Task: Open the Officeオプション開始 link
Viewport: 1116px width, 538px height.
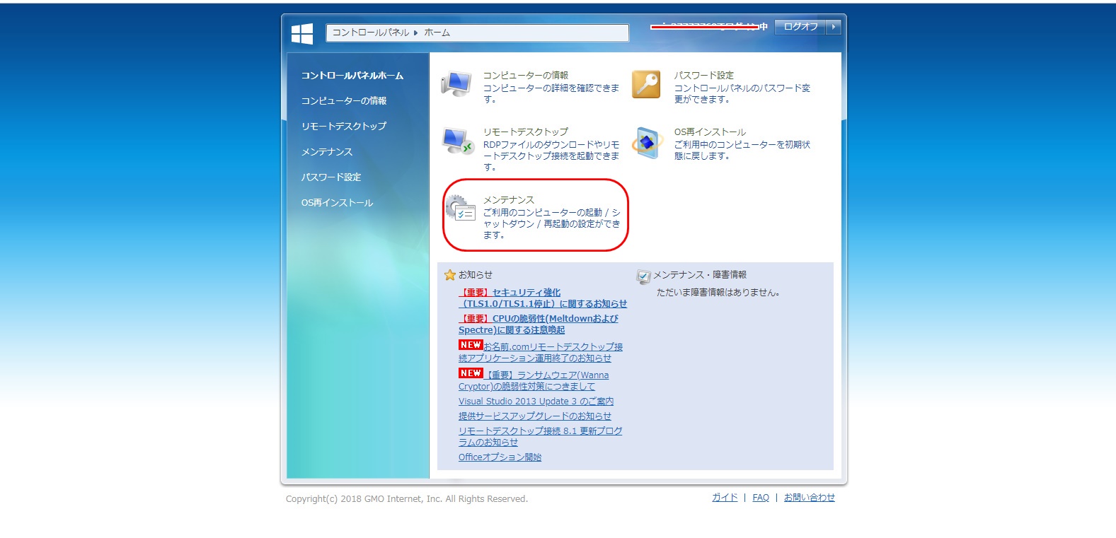Action: coord(500,457)
